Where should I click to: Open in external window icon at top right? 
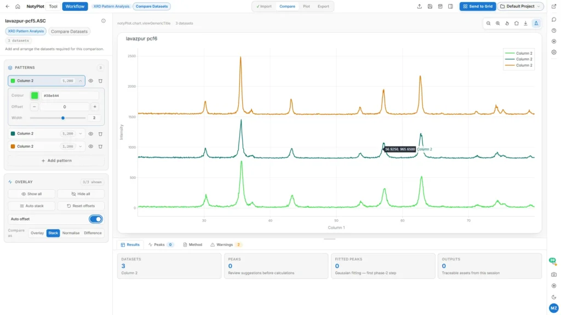[x=554, y=7]
